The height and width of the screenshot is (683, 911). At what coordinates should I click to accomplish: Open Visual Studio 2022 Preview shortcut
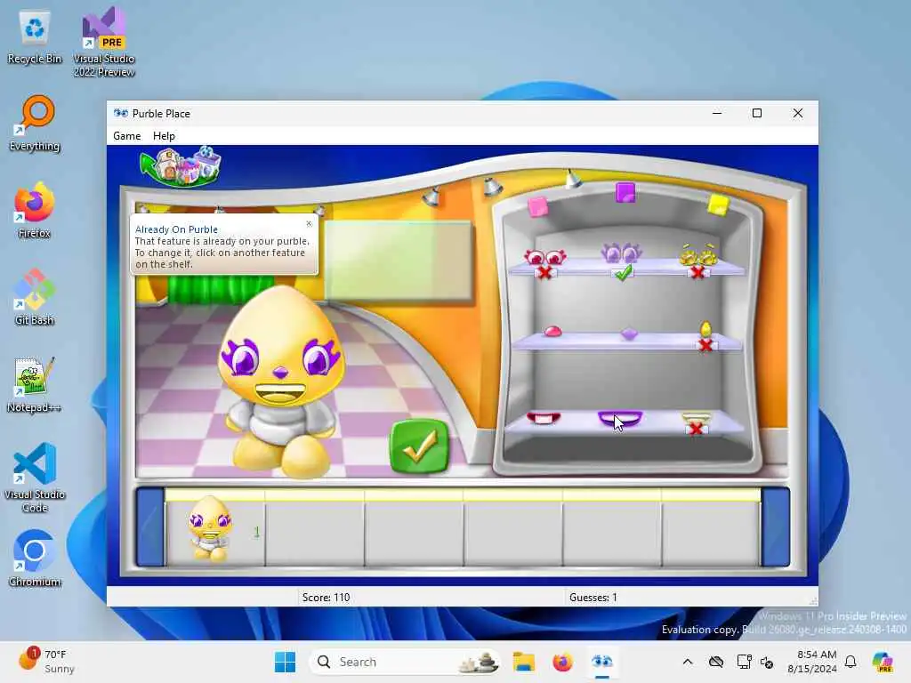coord(104,43)
